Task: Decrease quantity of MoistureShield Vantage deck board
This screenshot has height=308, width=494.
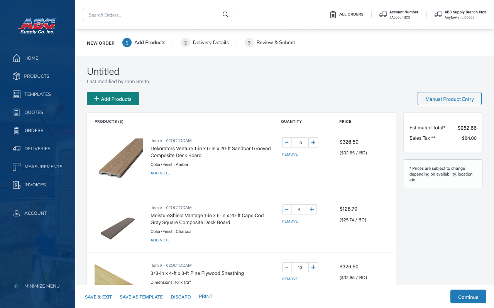Action: coord(287,209)
